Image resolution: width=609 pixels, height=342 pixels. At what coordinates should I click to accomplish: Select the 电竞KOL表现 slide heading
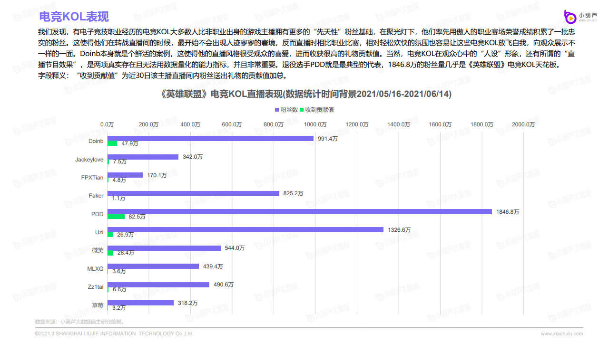pyautogui.click(x=74, y=17)
